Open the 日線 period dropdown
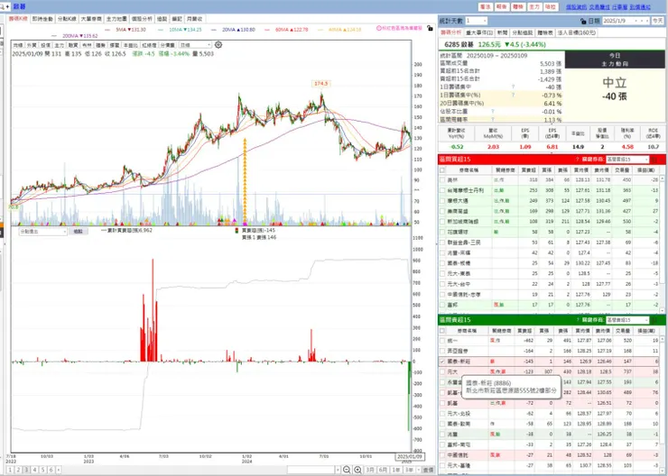The height and width of the screenshot is (476, 668). point(195,45)
